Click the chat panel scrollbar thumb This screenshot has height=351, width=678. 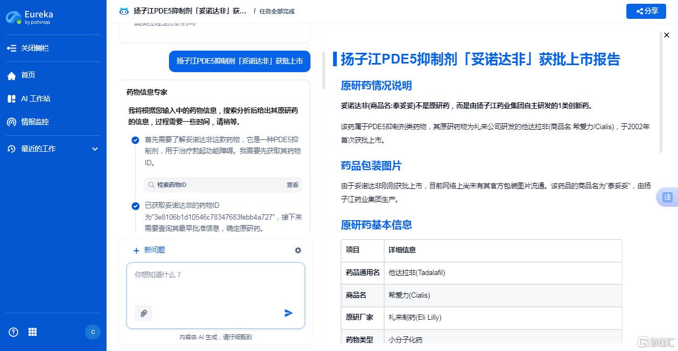(x=323, y=71)
